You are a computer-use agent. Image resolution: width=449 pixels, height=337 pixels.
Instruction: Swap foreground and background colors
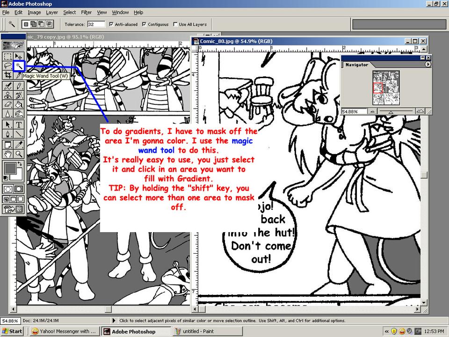pyautogui.click(x=20, y=164)
